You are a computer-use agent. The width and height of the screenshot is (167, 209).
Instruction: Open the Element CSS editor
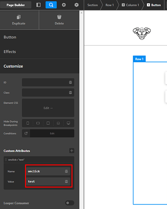48,108
